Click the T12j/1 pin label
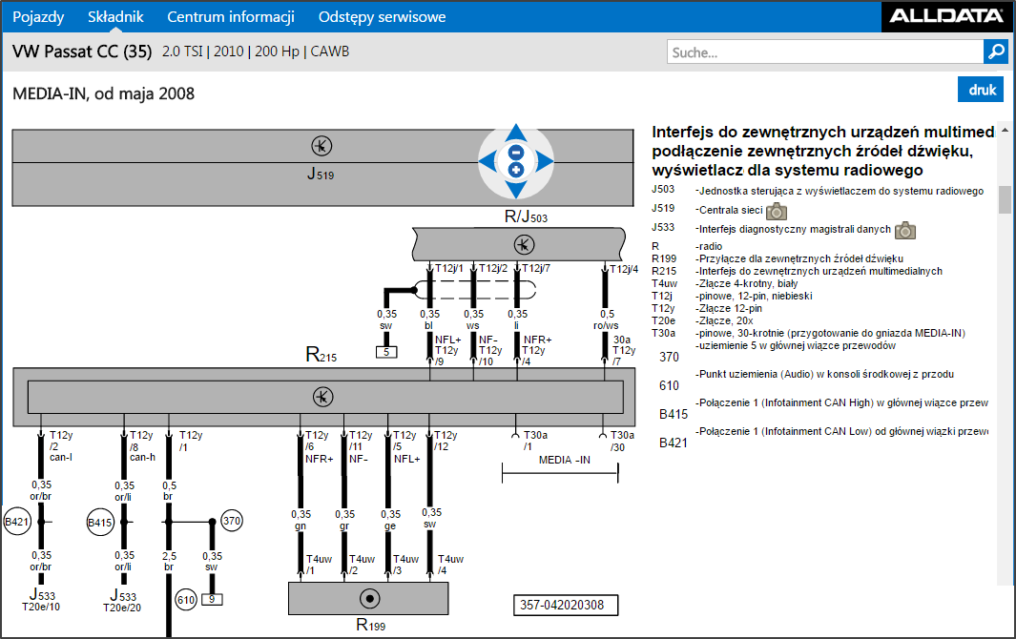The height and width of the screenshot is (639, 1016). coord(449,268)
